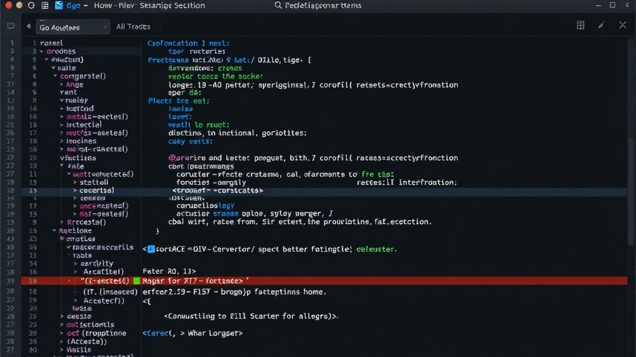Collapse the "orodoes" tree node
Viewport: 636px width, 357px height.
[42, 51]
